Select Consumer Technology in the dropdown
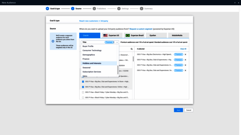241x135 pixels. click(x=92, y=50)
